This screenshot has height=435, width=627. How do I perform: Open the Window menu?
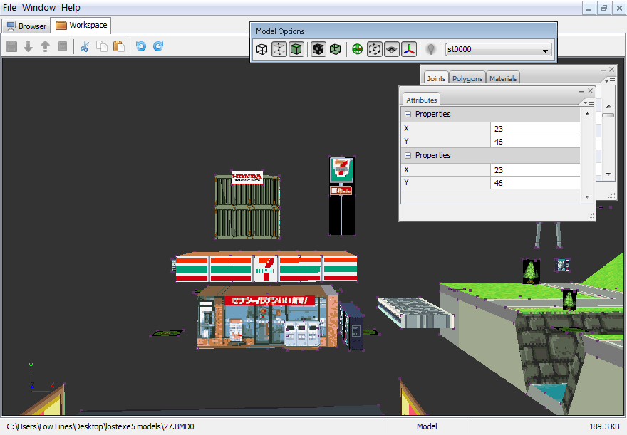tap(38, 8)
